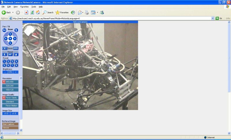
Task: Open the Favorites menu
Action: [25, 6]
